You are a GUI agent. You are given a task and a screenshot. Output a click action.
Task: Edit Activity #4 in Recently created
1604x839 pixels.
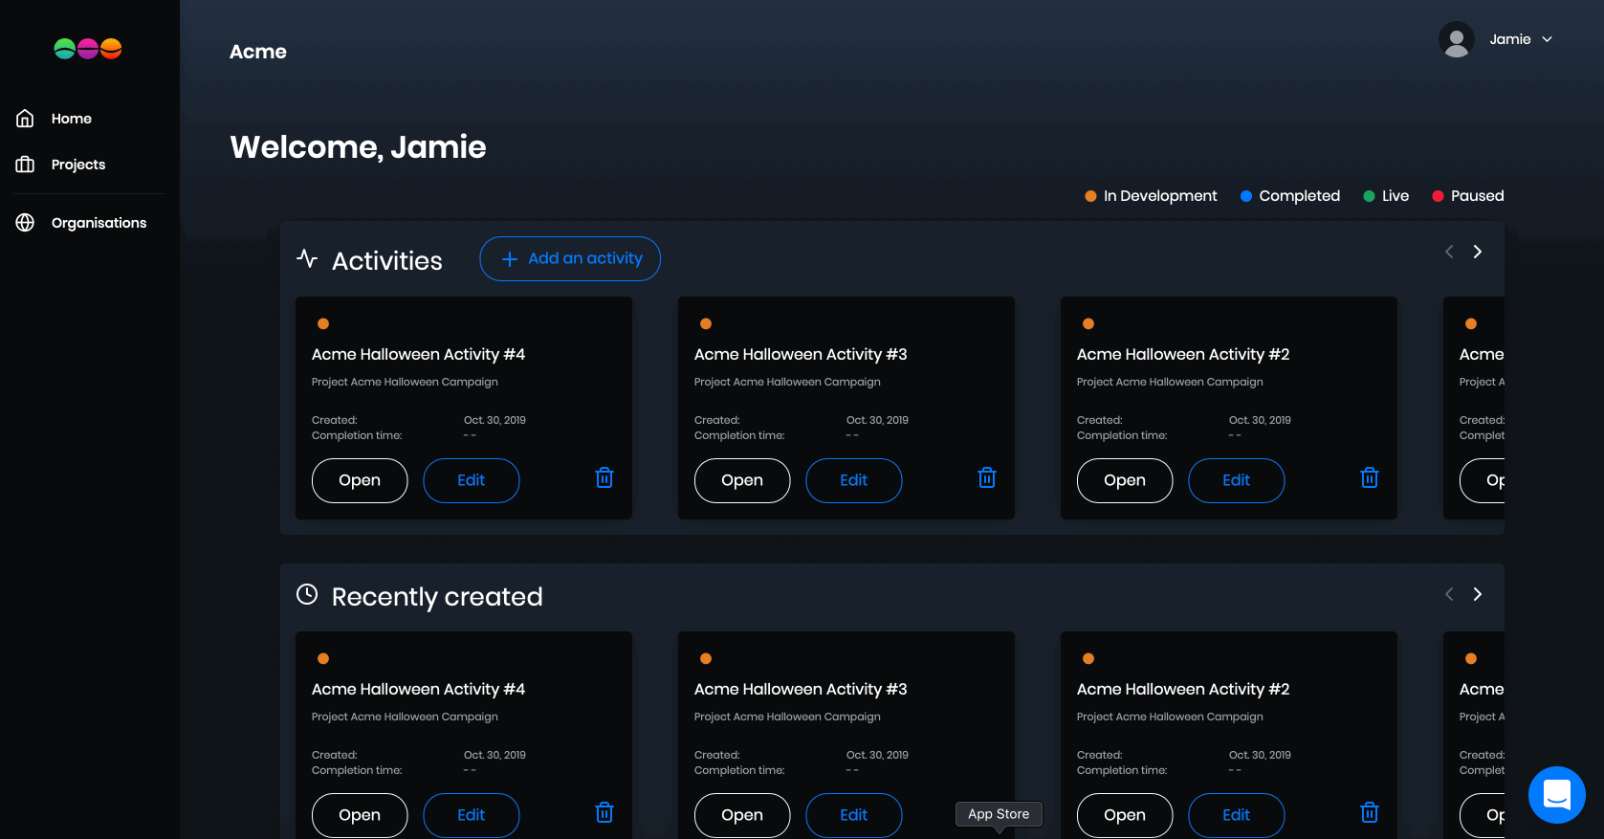472,815
